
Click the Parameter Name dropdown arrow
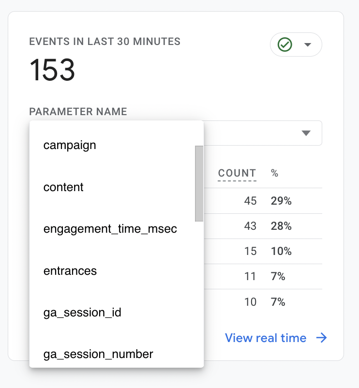(x=306, y=133)
